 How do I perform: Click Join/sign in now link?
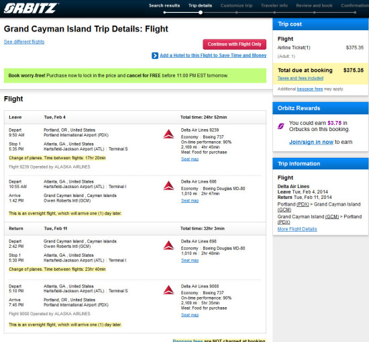tap(311, 142)
